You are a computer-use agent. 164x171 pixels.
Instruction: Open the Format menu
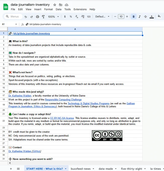pyautogui.click(x=48, y=9)
